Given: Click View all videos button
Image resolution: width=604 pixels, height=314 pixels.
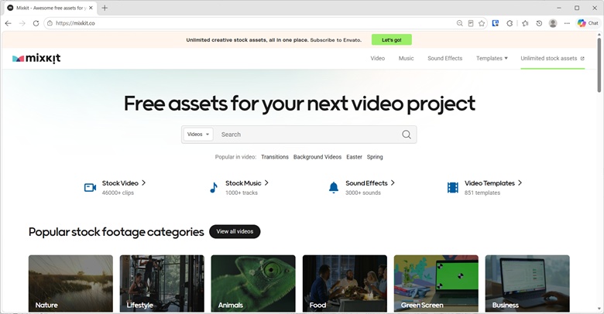Looking at the screenshot, I should (235, 232).
